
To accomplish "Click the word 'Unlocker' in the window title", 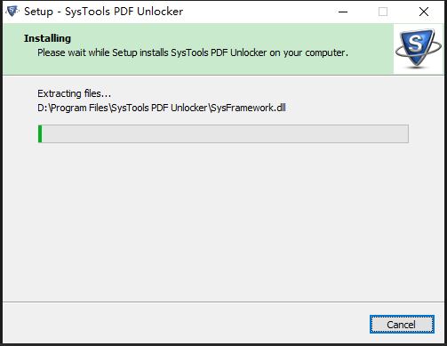I will [x=160, y=12].
